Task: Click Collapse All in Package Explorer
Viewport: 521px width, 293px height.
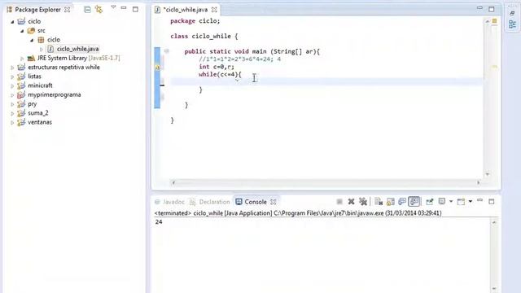Action: [87, 10]
